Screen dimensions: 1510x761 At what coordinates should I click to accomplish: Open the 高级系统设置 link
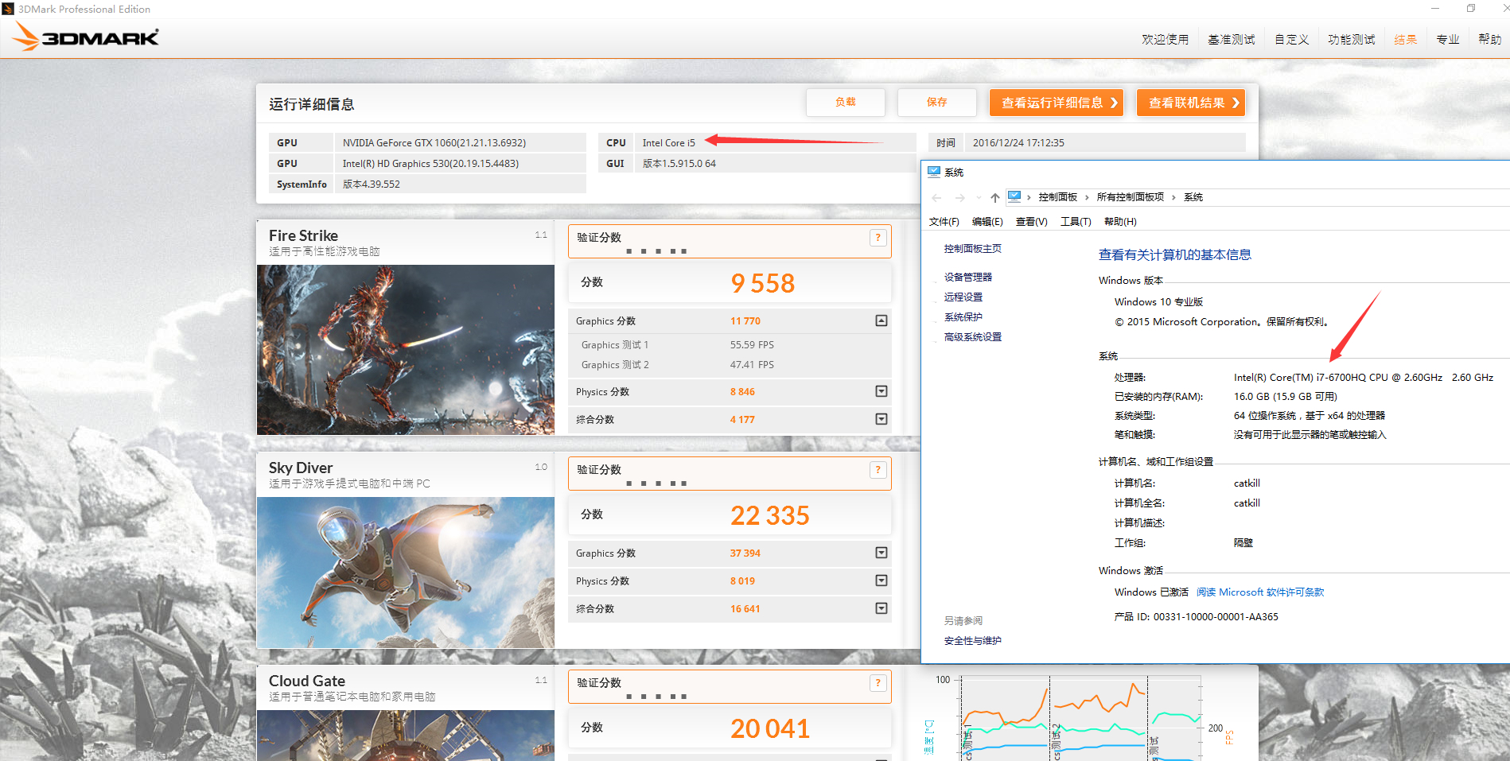(x=973, y=337)
